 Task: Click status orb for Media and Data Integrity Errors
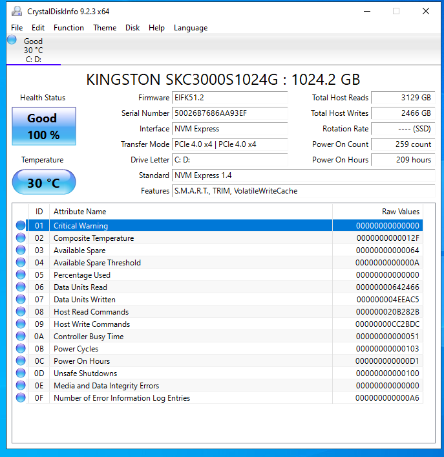[21, 385]
